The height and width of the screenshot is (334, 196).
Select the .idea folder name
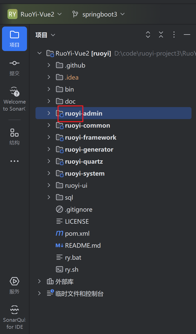pos(72,77)
